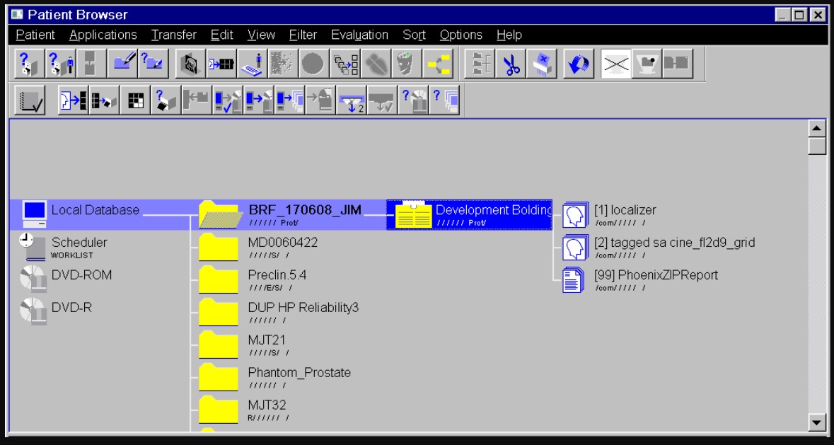Open the Evaluation menu
The height and width of the screenshot is (445, 834).
pos(359,35)
